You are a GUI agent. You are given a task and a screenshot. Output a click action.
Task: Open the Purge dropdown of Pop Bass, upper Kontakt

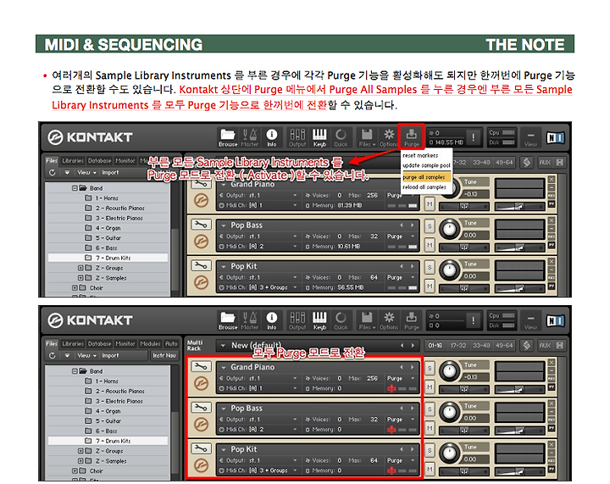(401, 236)
